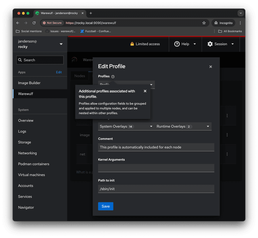
Task: Click the Profiles help question icon
Action: click(113, 76)
